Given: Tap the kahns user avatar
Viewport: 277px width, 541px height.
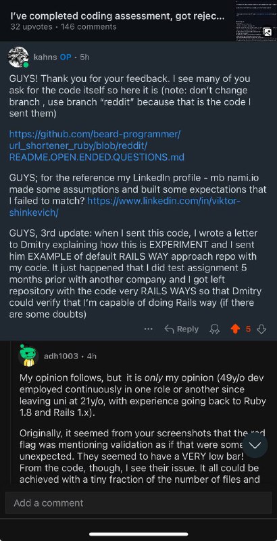Looking at the screenshot, I should click(x=18, y=57).
